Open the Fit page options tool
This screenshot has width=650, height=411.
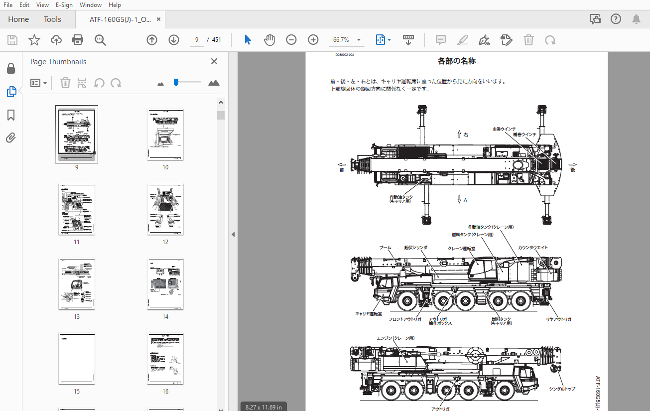pos(380,40)
